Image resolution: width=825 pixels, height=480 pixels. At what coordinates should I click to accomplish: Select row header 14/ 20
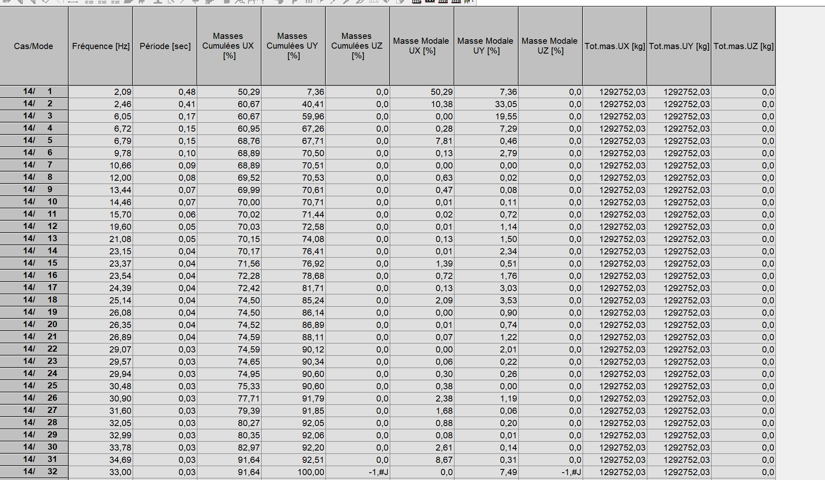point(34,325)
